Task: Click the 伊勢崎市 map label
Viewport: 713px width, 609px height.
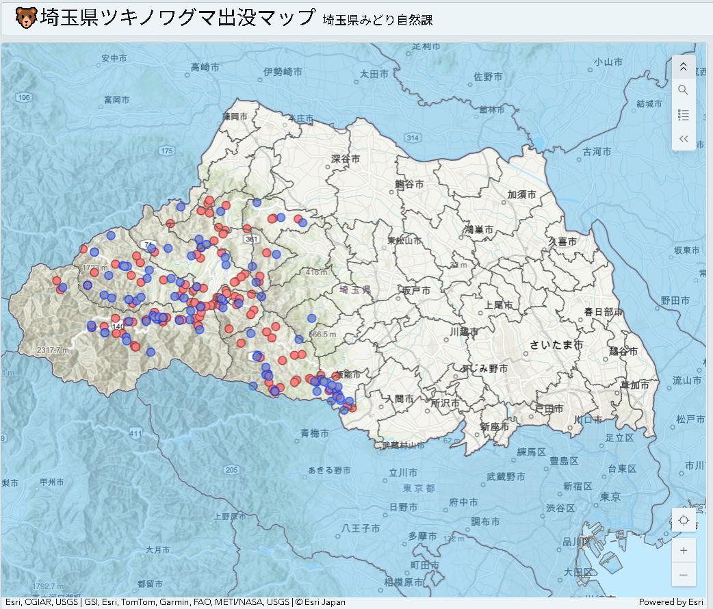Action: 283,72
